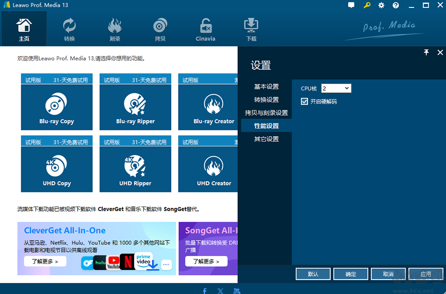Open X (Twitter) link in bottom bar
This screenshot has width=446, height=294.
(220, 291)
